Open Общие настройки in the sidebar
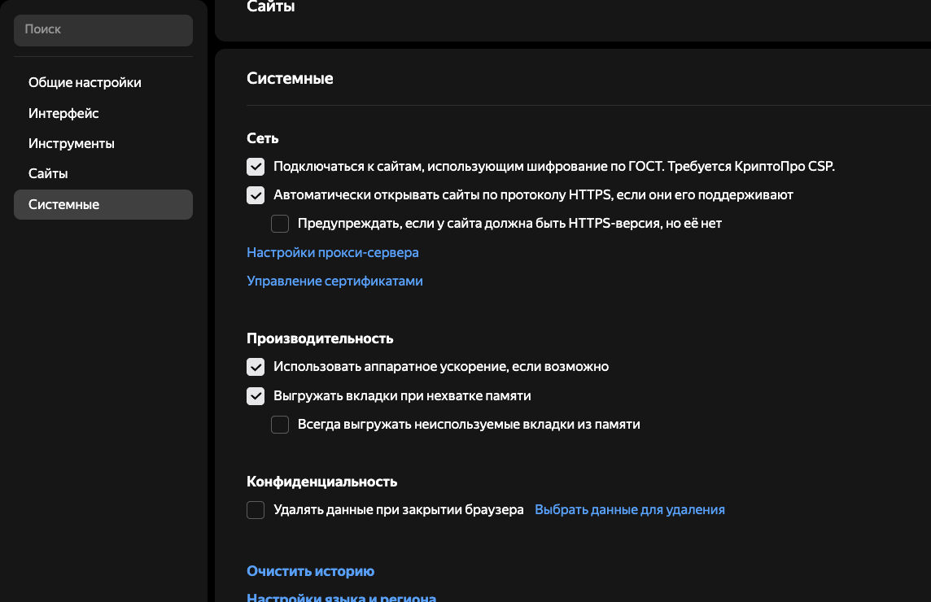This screenshot has width=931, height=602. point(85,83)
